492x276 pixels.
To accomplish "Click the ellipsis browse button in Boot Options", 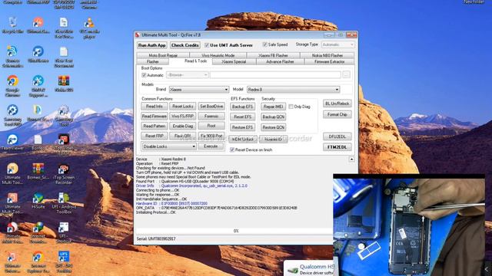I will pyautogui.click(x=347, y=75).
